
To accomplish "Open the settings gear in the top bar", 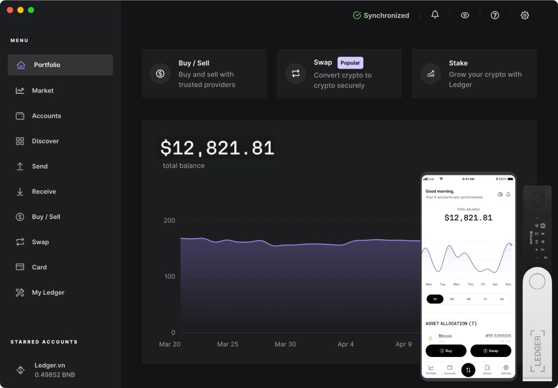I will [x=525, y=15].
